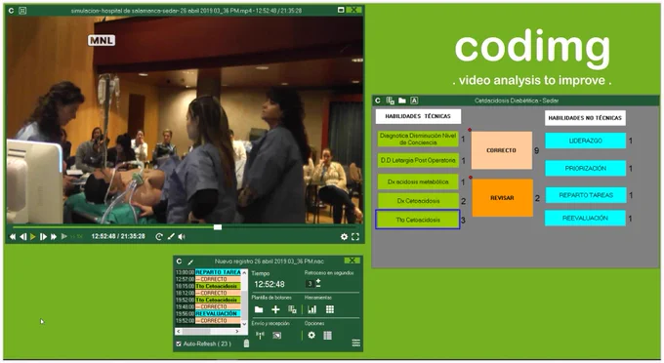Mark the action as REVISAR

click(x=502, y=197)
